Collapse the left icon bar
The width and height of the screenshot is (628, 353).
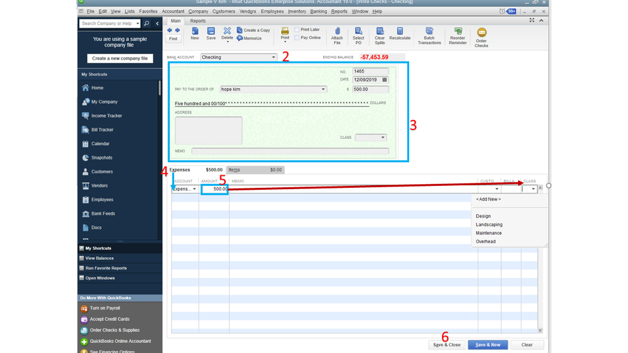click(157, 24)
